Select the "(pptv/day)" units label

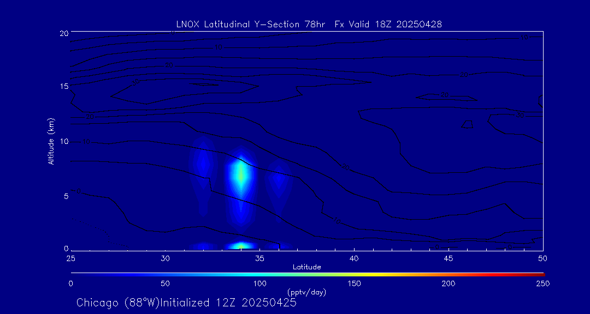[x=306, y=292]
